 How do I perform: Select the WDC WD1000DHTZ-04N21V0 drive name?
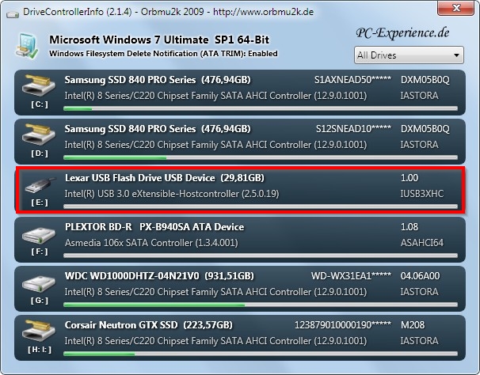point(132,276)
